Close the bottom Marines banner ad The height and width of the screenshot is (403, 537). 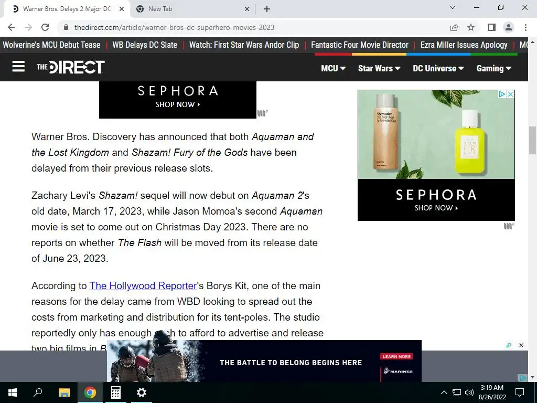pyautogui.click(x=521, y=345)
